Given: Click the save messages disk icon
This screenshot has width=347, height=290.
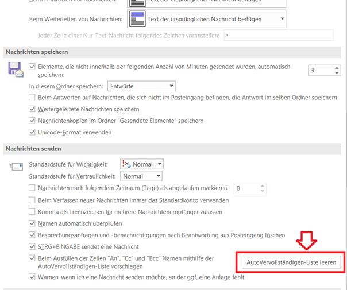Looking at the screenshot, I should coord(15,70).
